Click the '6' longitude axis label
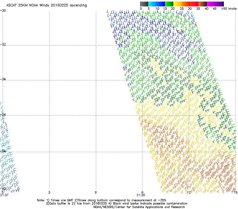238x209 pixels. (x=96, y=193)
